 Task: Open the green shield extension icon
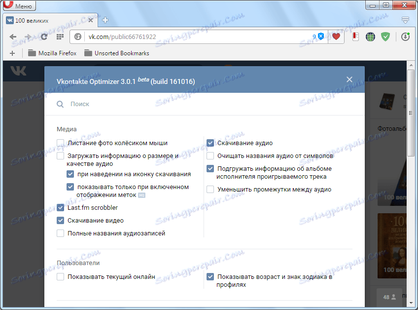click(x=385, y=37)
